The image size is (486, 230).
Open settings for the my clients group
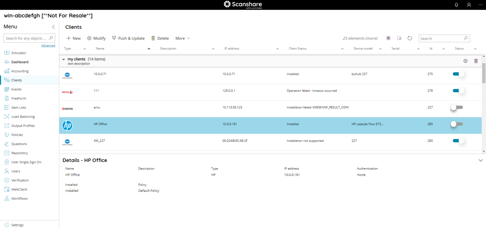(x=465, y=61)
